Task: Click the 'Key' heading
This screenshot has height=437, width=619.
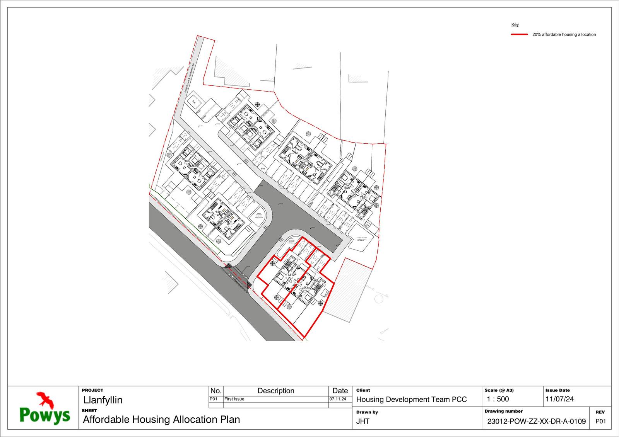Action: pos(515,25)
